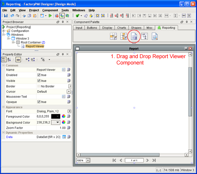Uncheck the Visible true checkbox
Image resolution: width=197 pixels, height=174 pixels.
[39, 81]
